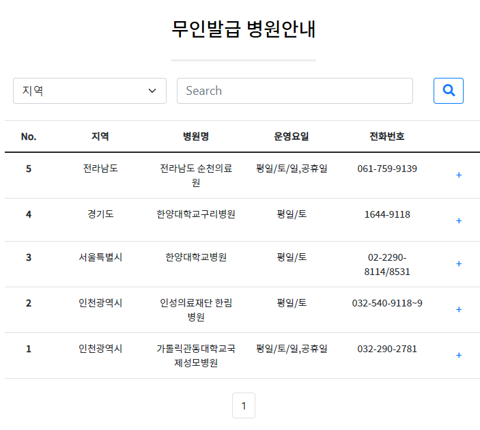Click phone number 032-290-2781
The width and height of the screenshot is (480, 430).
pos(387,349)
